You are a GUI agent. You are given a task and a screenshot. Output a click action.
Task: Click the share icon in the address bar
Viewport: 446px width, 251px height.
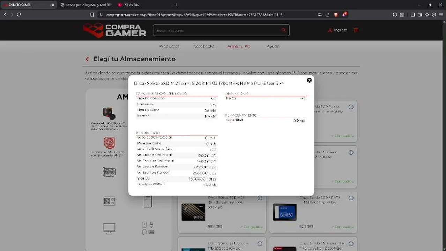[327, 15]
